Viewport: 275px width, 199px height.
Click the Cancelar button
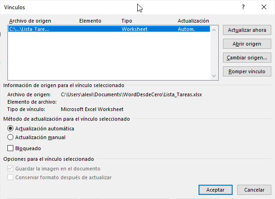(254, 190)
